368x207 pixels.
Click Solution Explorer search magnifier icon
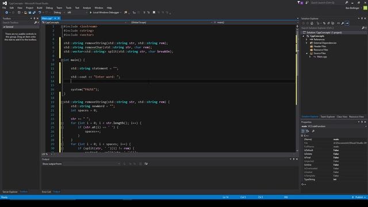point(363,28)
